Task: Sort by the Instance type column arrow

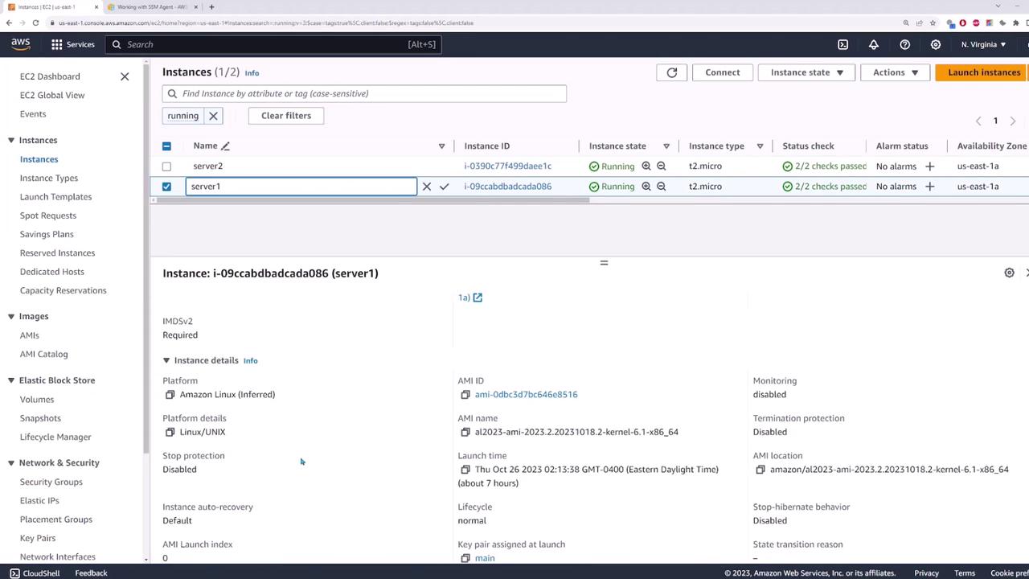Action: pos(760,146)
